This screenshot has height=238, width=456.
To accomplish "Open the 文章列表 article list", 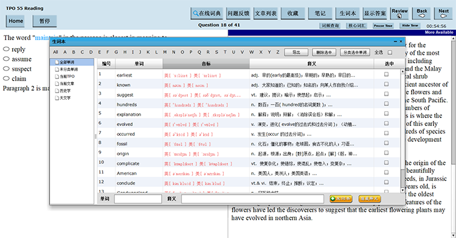I will point(266,13).
